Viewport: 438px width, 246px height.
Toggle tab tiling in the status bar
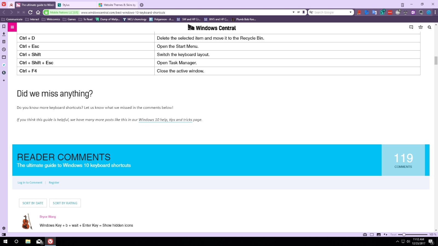372,235
